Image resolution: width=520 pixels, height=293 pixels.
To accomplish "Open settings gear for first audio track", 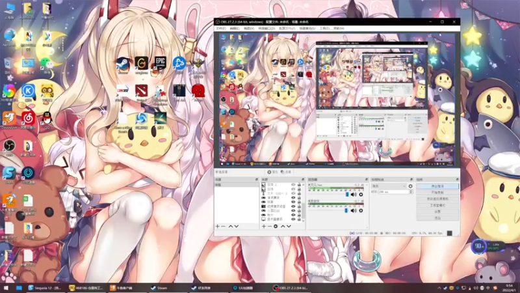I will pyautogui.click(x=361, y=194).
